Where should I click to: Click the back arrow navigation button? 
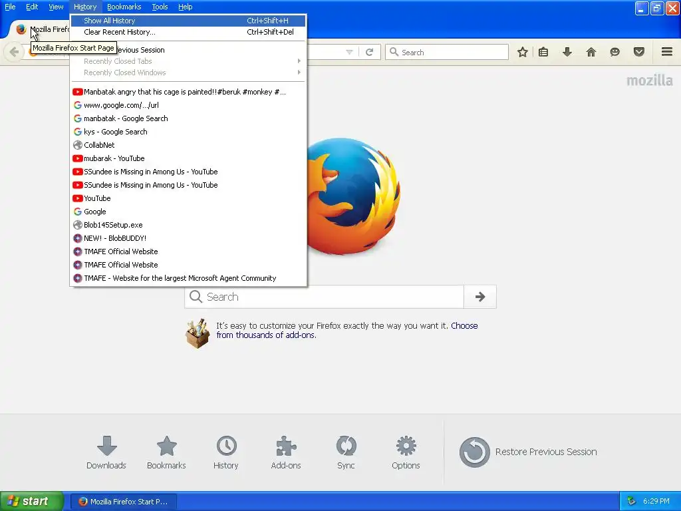pos(14,52)
